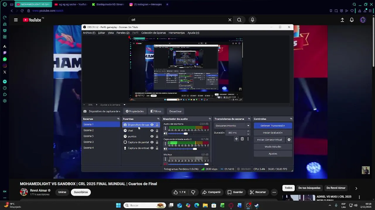Open the Archivo menu in OBS
This screenshot has height=210, width=375.
click(89, 33)
